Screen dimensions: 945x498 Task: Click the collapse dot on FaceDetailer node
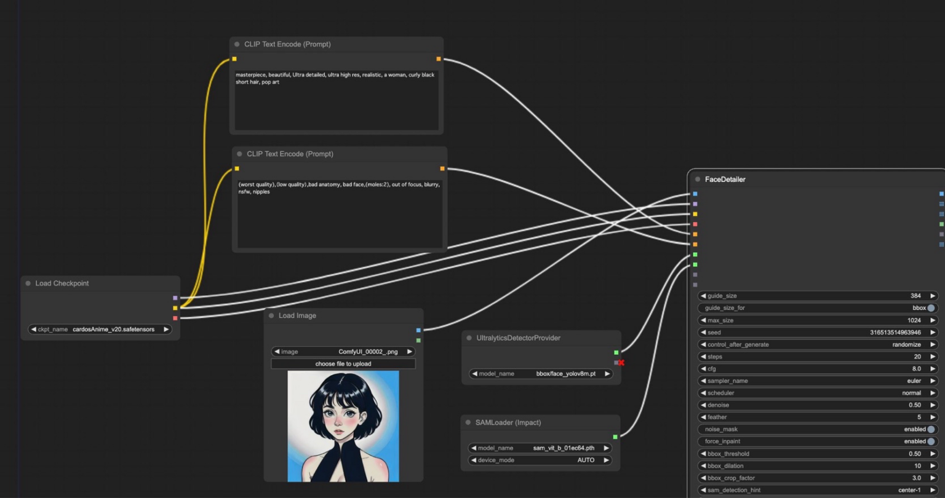click(698, 180)
